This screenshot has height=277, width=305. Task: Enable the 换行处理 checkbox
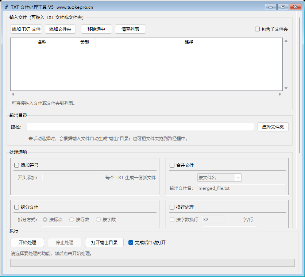point(172,207)
